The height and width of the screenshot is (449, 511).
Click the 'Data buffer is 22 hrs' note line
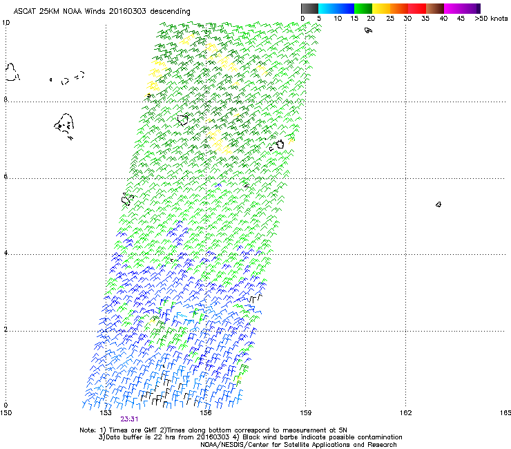250,437
